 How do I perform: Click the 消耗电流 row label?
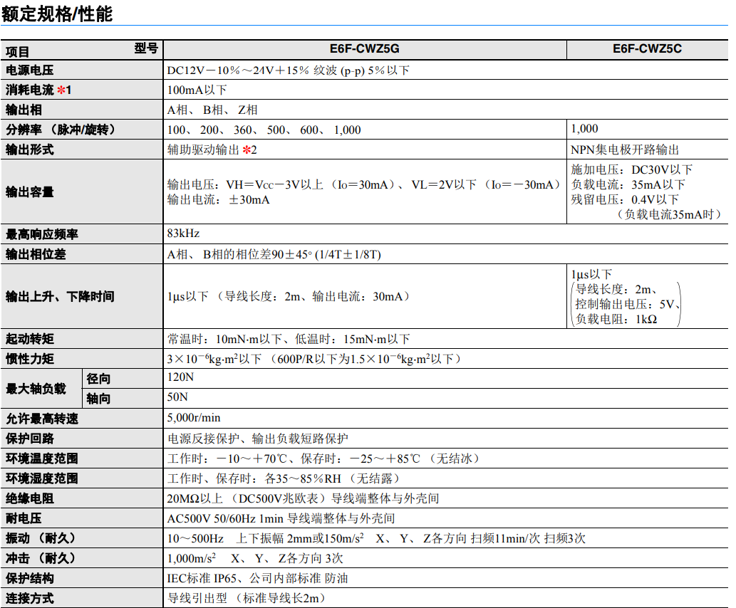pos(38,90)
